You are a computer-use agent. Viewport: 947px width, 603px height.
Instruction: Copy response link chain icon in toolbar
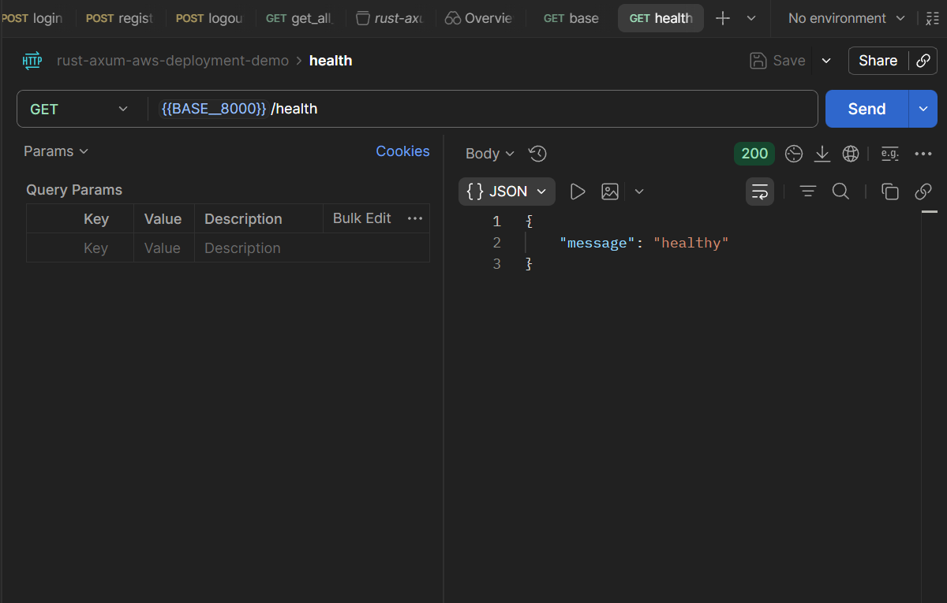click(x=923, y=192)
